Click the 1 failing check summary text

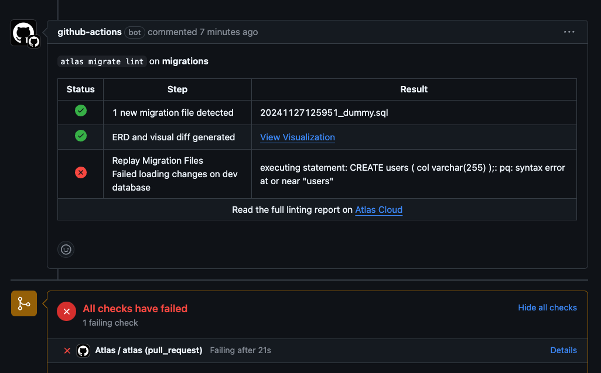pos(110,322)
